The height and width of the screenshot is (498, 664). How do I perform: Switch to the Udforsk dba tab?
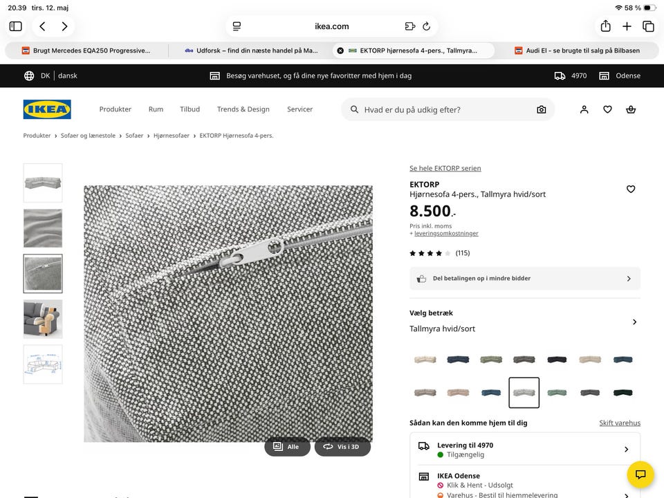250,50
